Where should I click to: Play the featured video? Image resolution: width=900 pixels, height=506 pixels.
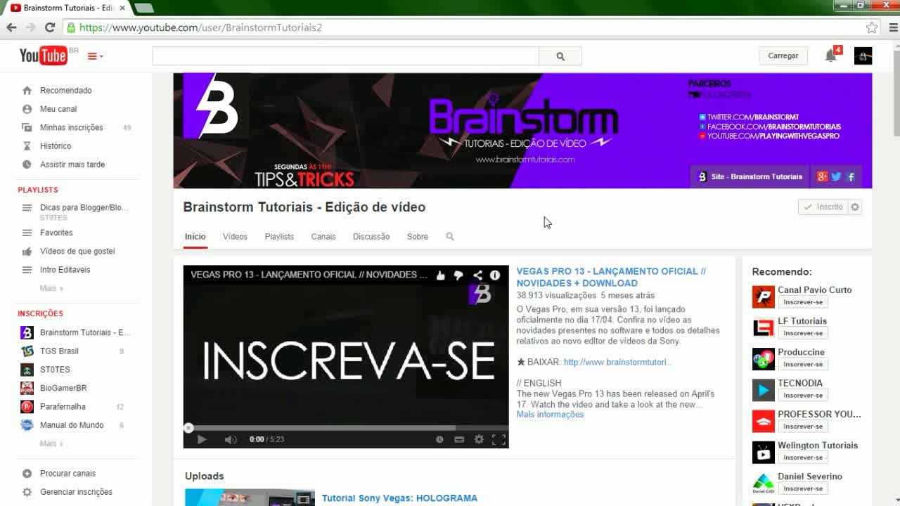202,439
